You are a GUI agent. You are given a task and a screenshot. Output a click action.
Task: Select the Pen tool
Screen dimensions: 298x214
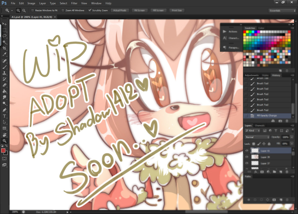click(x=4, y=110)
